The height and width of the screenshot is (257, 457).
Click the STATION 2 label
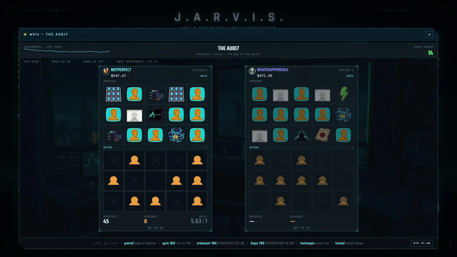[x=346, y=70]
